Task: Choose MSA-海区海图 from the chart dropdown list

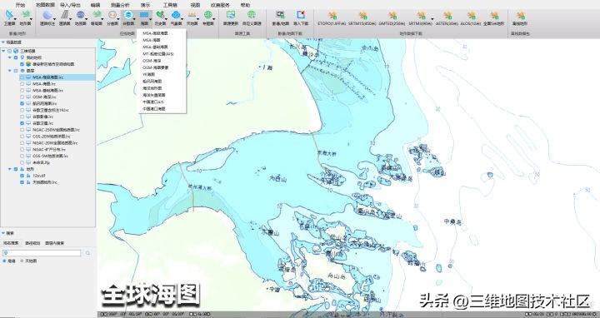Action: click(155, 33)
